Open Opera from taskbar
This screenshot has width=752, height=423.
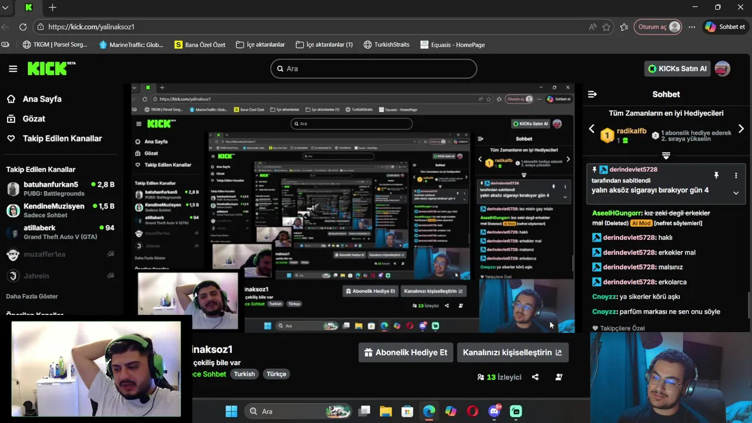pos(472,411)
